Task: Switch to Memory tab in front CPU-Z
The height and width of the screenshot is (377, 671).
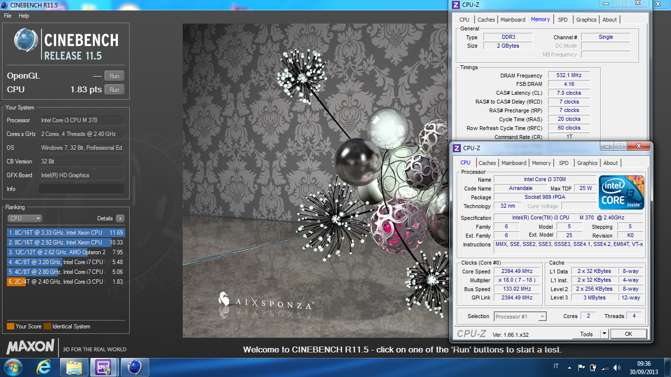Action: coord(541,163)
